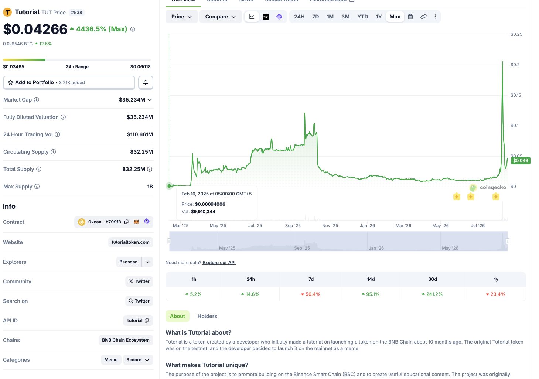The height and width of the screenshot is (379, 539).
Task: Open the Price dropdown
Action: tap(181, 17)
